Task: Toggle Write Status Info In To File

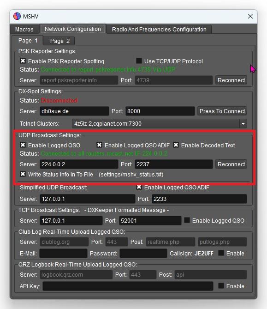Action: coord(23,174)
